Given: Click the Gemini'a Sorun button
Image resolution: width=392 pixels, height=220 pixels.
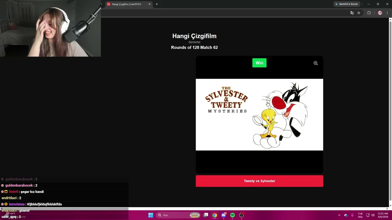Looking at the screenshot, I should click(346, 4).
